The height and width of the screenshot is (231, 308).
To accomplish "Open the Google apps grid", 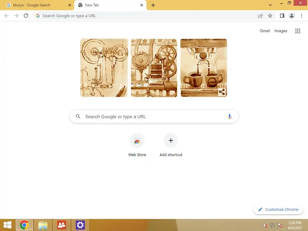I will pos(297,31).
